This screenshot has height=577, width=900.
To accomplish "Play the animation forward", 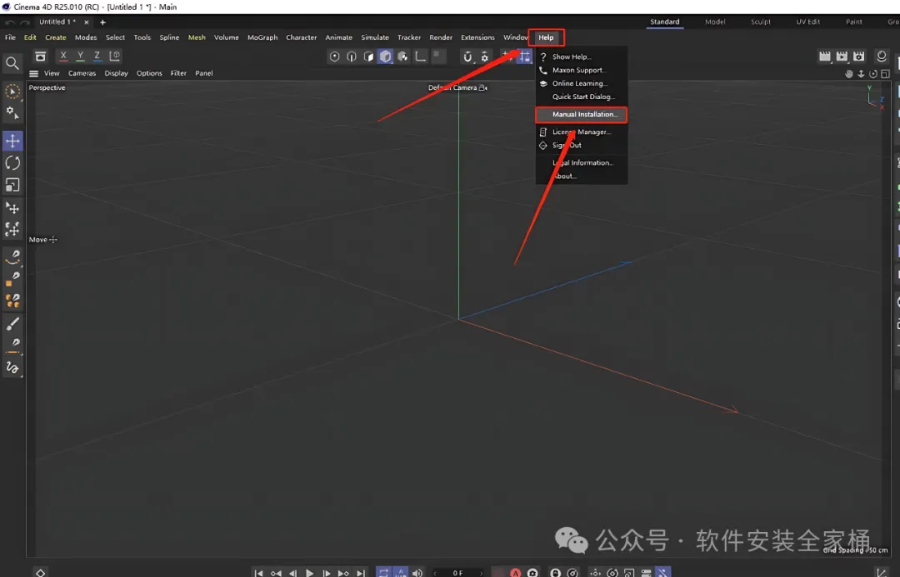I will click(309, 572).
